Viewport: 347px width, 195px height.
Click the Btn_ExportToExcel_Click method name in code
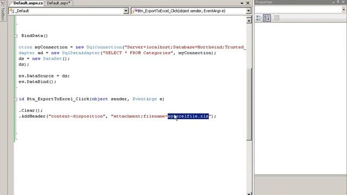click(58, 99)
